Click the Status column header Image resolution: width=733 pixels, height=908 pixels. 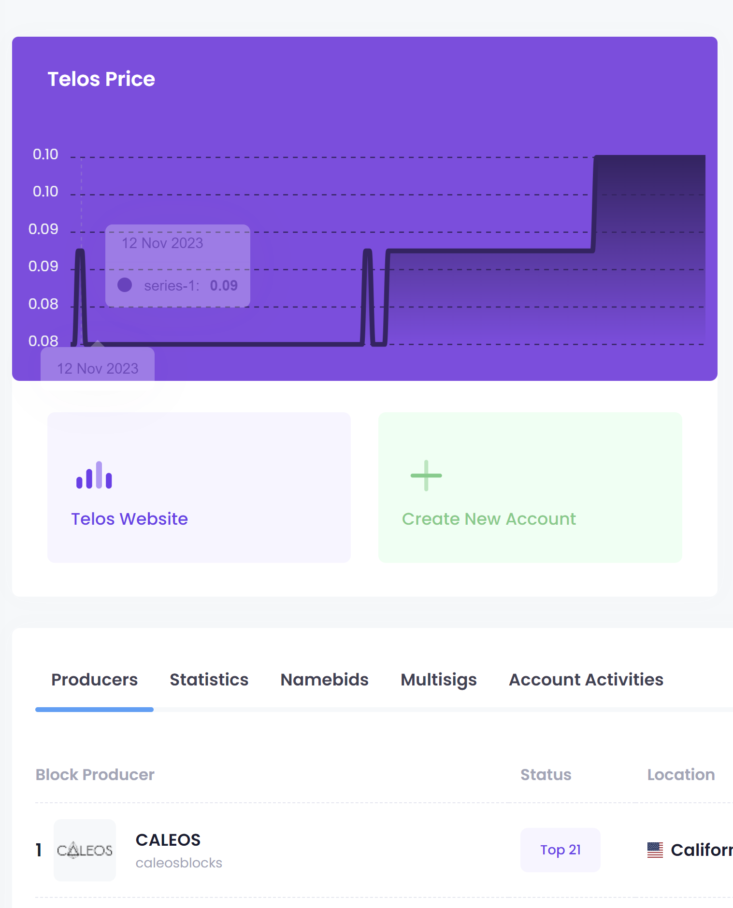546,775
